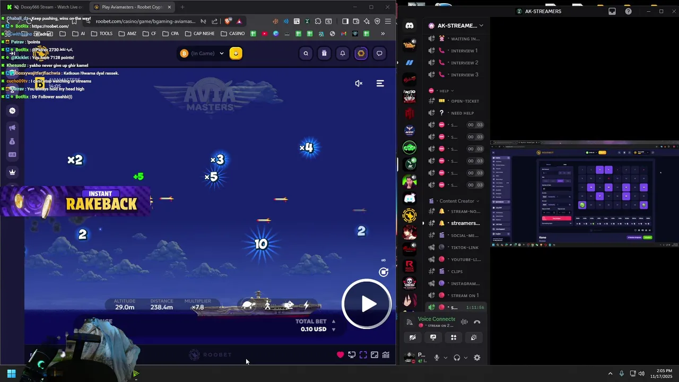Image resolution: width=679 pixels, height=382 pixels.
Task: Open the Roobet chat bubble
Action: point(379,53)
